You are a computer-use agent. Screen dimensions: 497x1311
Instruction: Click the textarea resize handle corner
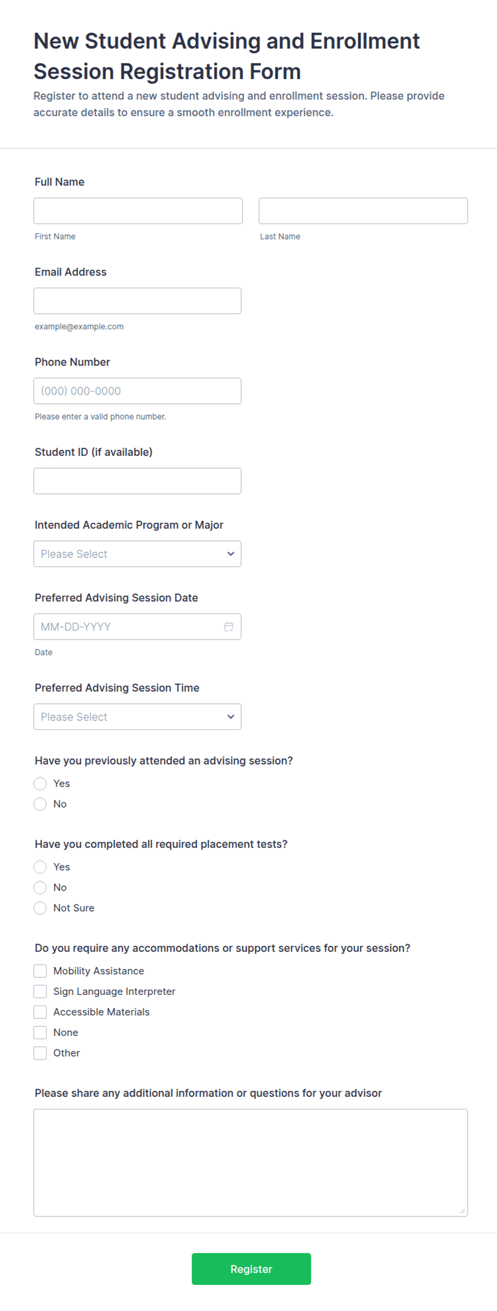(462, 1211)
